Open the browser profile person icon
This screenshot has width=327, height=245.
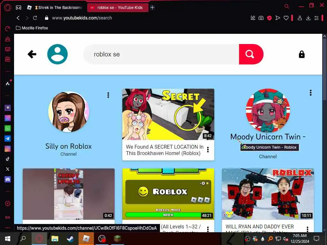[300, 18]
